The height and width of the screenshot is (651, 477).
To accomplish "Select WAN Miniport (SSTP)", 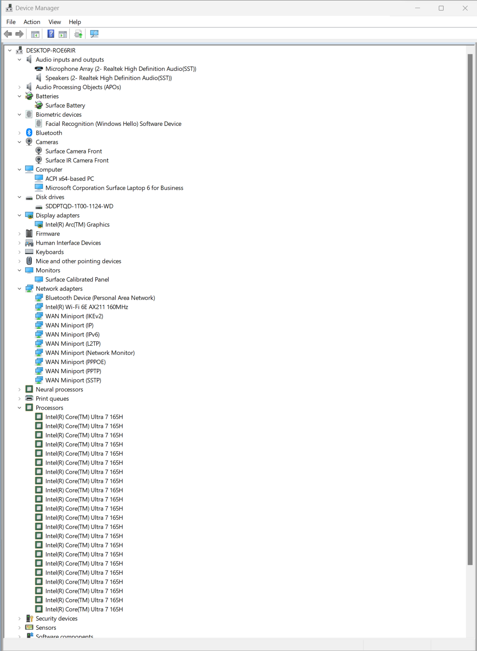I will click(73, 380).
